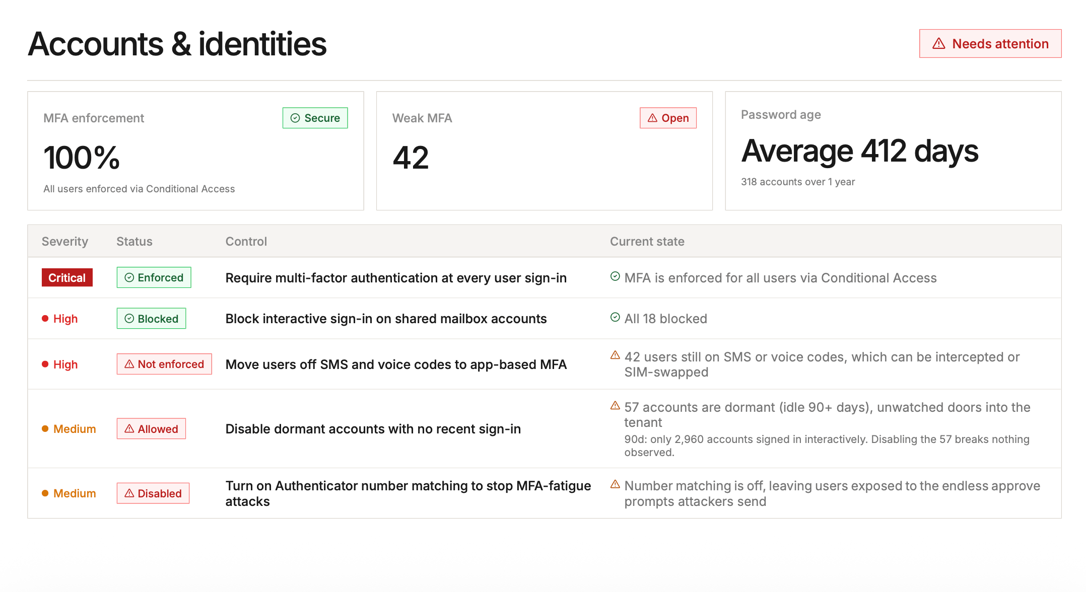Click Turn on Authenticator number matching text
This screenshot has width=1086, height=592.
tap(408, 493)
